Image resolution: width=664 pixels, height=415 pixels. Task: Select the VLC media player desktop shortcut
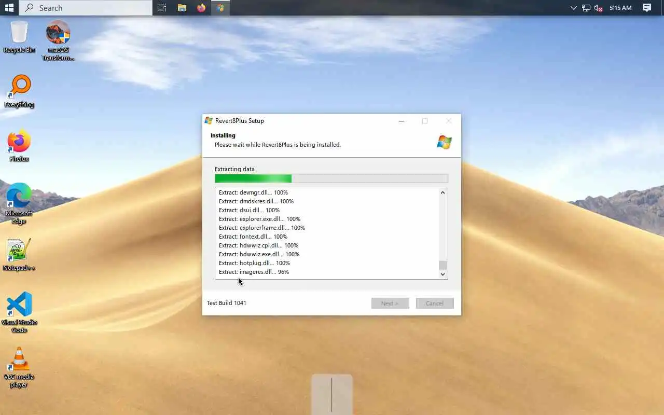point(19,367)
